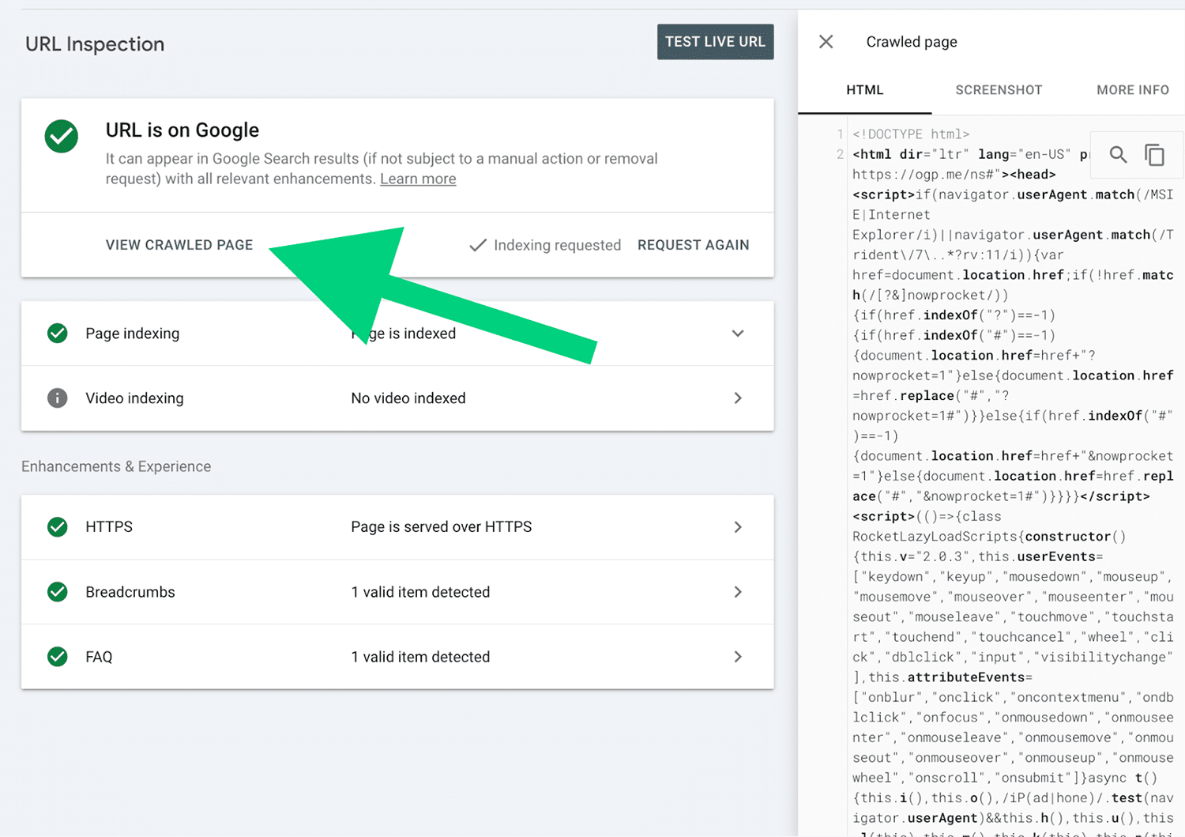Click the 'URL Inspection' page title

pyautogui.click(x=95, y=44)
